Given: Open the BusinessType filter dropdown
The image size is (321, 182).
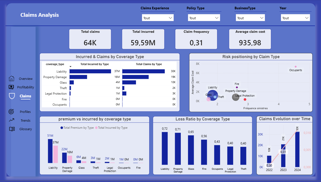Looking at the screenshot, I should pos(250,18).
